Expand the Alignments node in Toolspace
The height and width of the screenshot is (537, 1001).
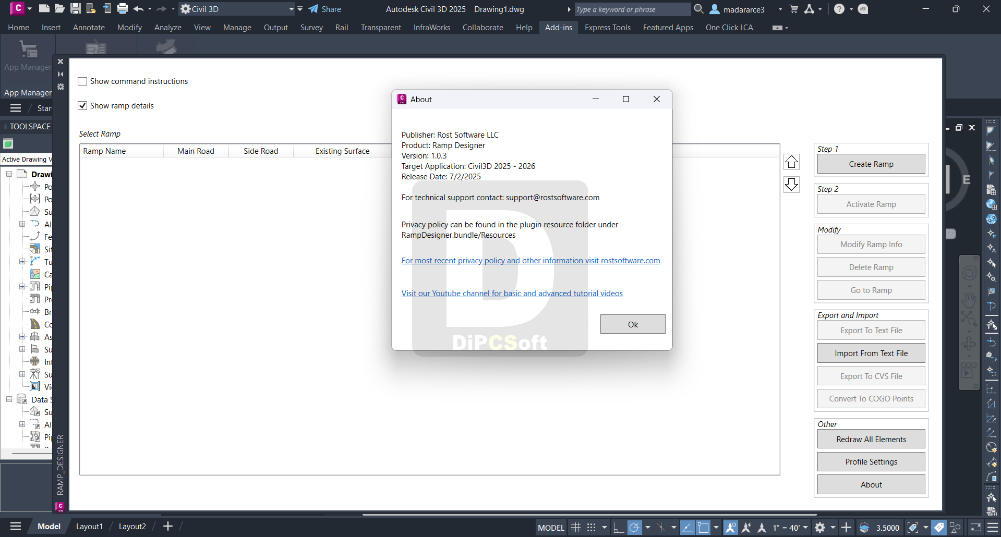coord(22,224)
